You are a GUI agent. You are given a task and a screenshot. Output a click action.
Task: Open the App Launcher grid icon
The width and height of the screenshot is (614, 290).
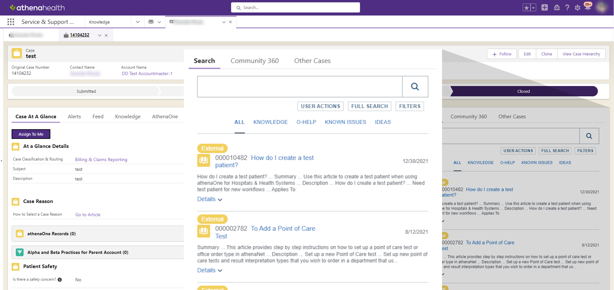point(11,22)
